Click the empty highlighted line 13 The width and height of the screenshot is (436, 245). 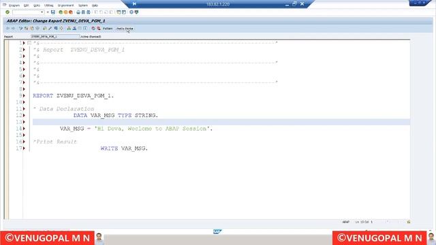(x=221, y=122)
